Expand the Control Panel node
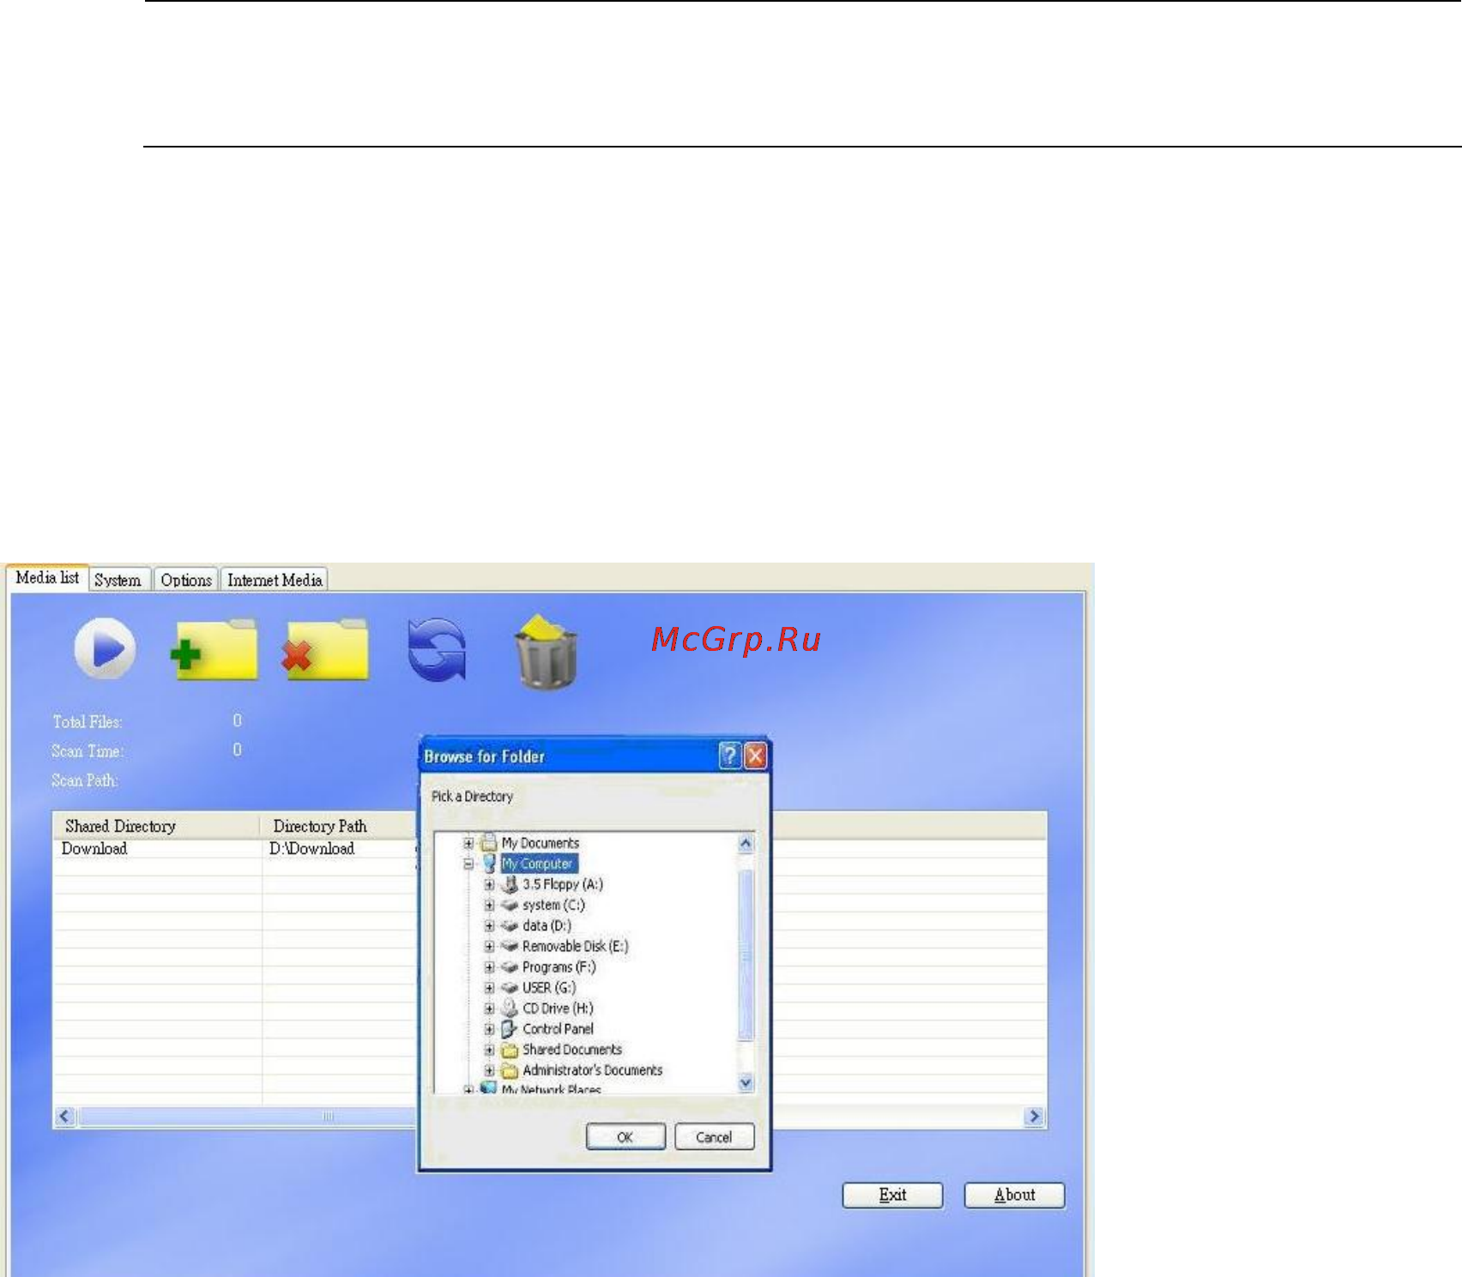 pyautogui.click(x=489, y=1028)
